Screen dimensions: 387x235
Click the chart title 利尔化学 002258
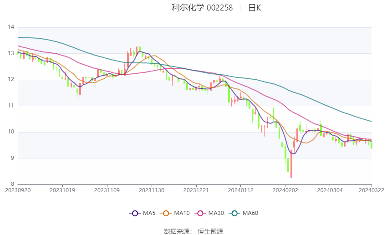(202, 8)
